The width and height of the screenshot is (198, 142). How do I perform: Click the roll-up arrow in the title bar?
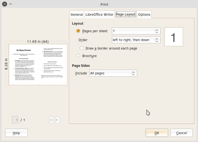tap(11, 4)
